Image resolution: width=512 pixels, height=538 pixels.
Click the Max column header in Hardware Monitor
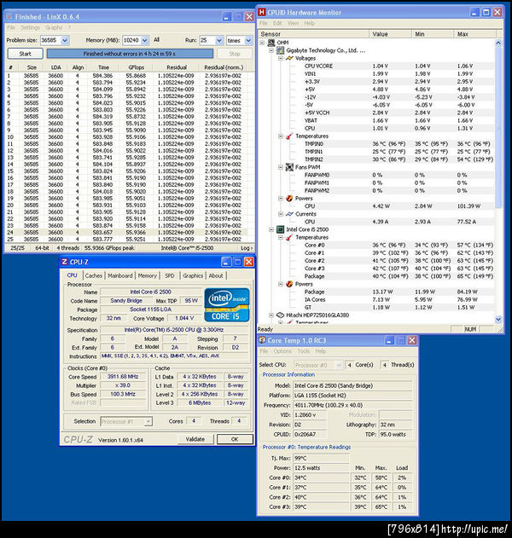click(474, 34)
